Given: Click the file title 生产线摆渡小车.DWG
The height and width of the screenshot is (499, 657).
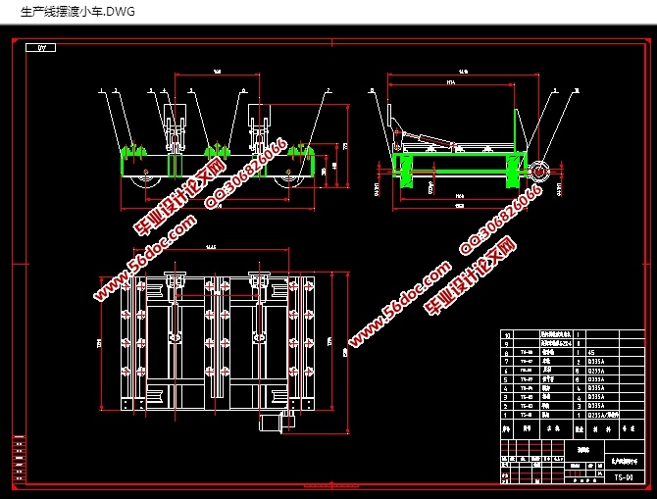Looking at the screenshot, I should [77, 12].
